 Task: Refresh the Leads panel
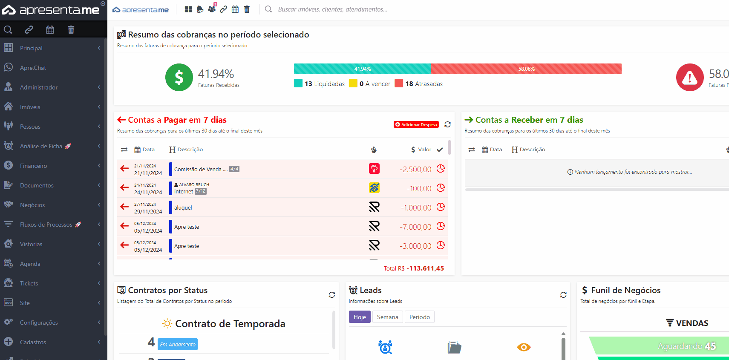pos(563,295)
